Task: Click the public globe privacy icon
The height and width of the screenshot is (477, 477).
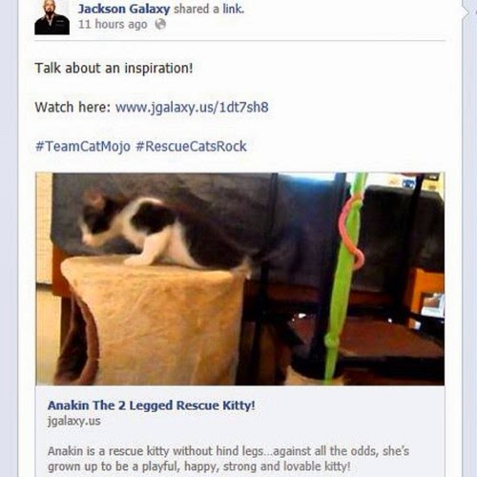Action: (160, 24)
